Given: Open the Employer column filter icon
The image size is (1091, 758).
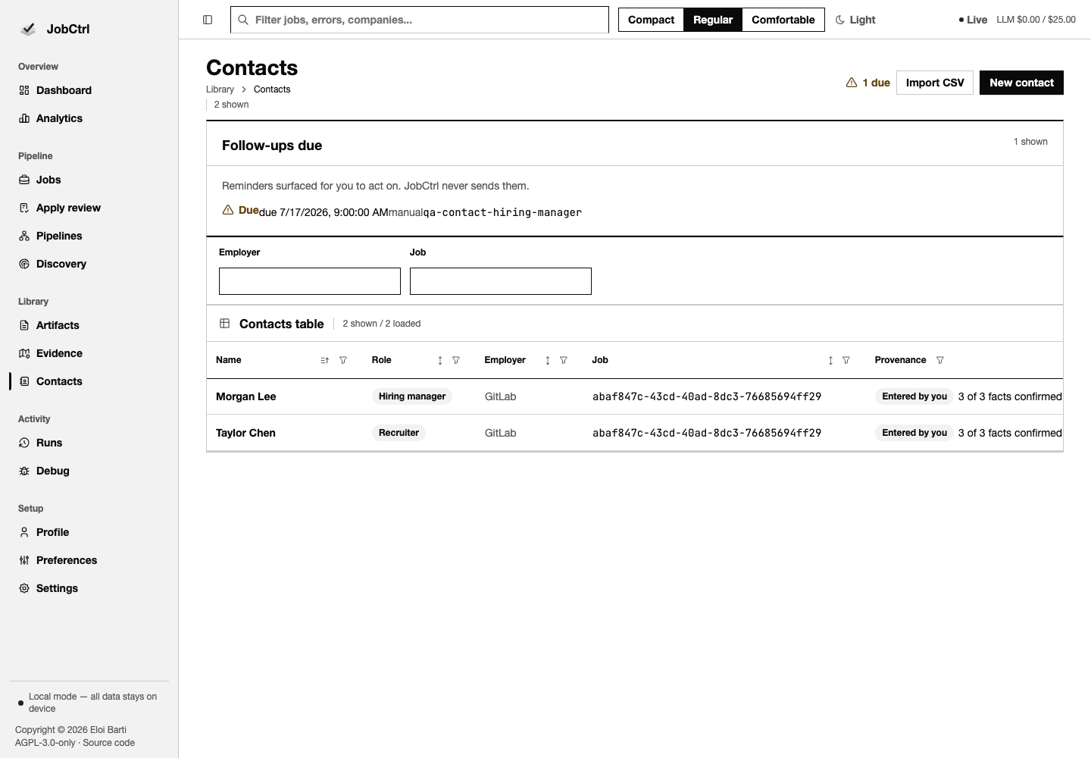Looking at the screenshot, I should tap(564, 360).
